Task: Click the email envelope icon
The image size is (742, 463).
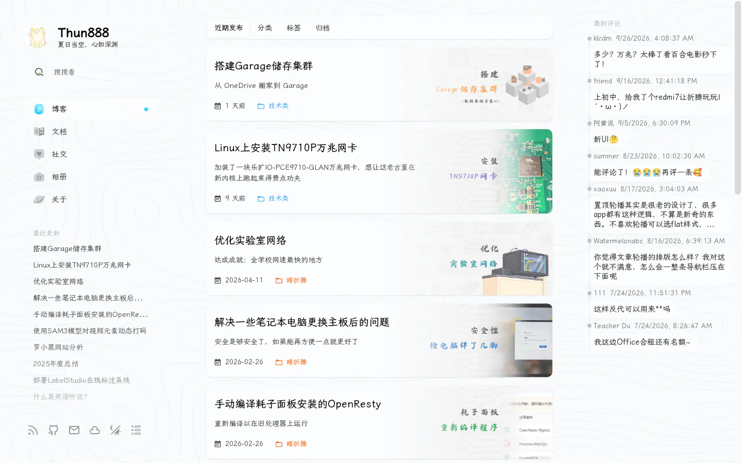Action: point(74,430)
